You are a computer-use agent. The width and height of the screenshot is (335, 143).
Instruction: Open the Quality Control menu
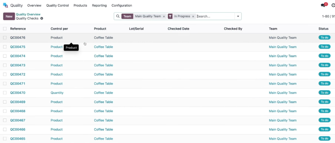point(58,6)
